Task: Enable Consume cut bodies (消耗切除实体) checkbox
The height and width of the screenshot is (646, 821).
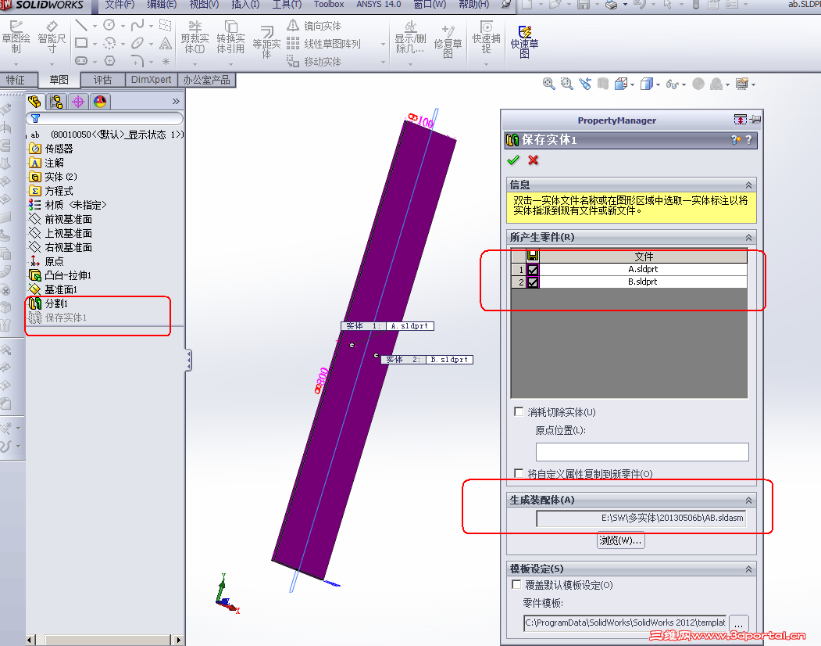Action: click(x=519, y=411)
